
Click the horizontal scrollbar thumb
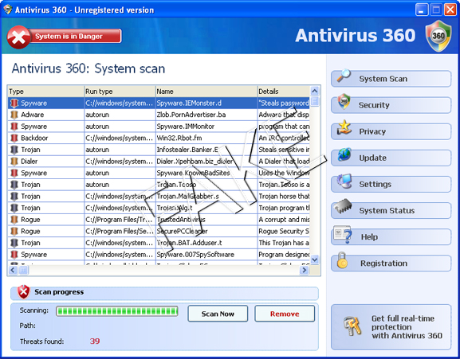tap(24, 270)
